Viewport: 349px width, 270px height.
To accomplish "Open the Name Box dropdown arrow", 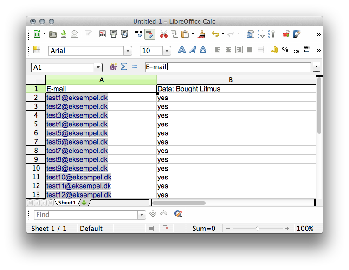I will [x=98, y=67].
